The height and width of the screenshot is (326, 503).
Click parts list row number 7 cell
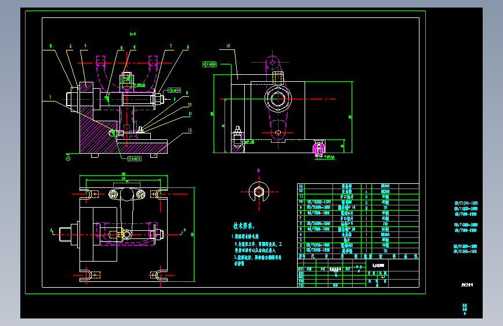tap(301, 218)
